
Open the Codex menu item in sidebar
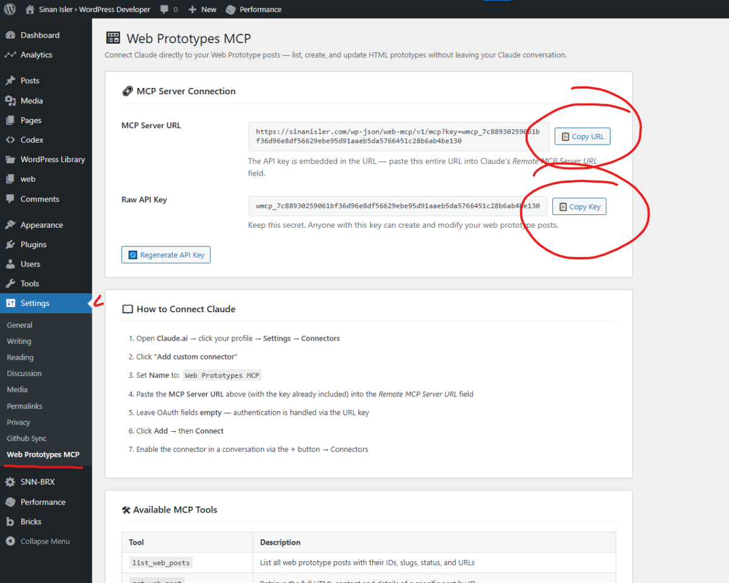coord(32,140)
